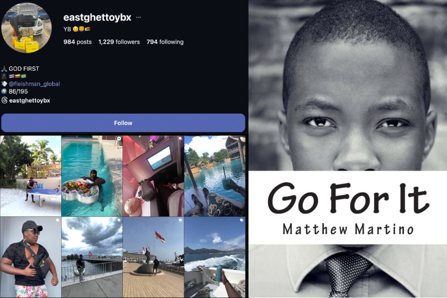Click the Follow button

tap(123, 123)
